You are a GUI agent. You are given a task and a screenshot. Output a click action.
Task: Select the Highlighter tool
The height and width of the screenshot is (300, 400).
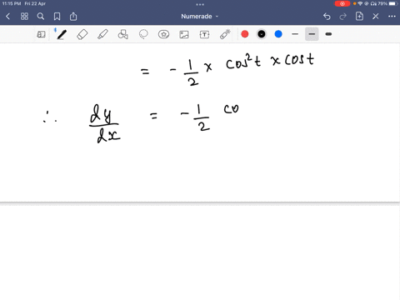click(102, 34)
